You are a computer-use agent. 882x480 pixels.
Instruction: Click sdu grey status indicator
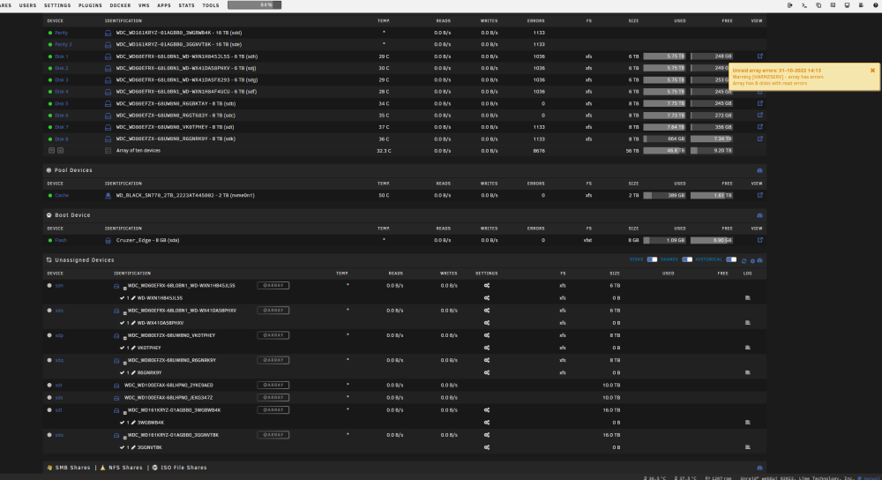49,434
